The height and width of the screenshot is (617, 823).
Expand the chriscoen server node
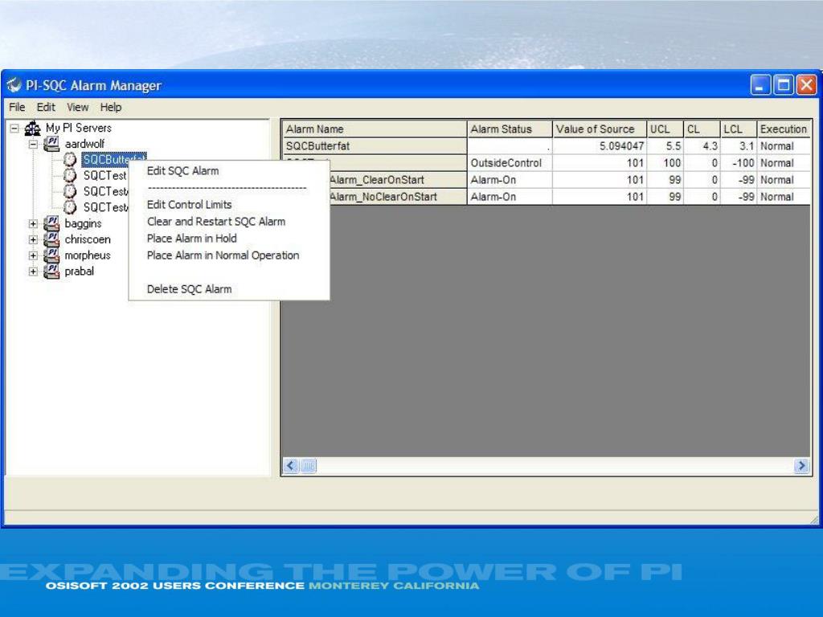click(x=33, y=239)
